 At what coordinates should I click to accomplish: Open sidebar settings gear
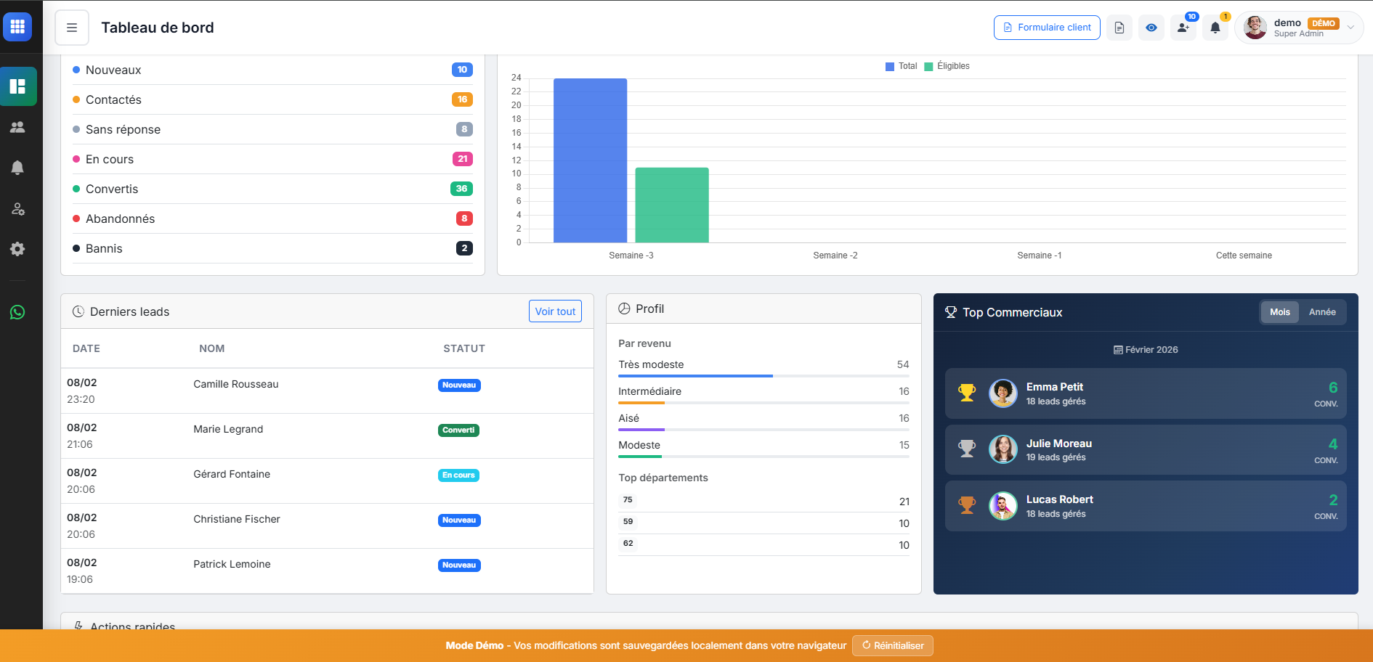coord(18,249)
